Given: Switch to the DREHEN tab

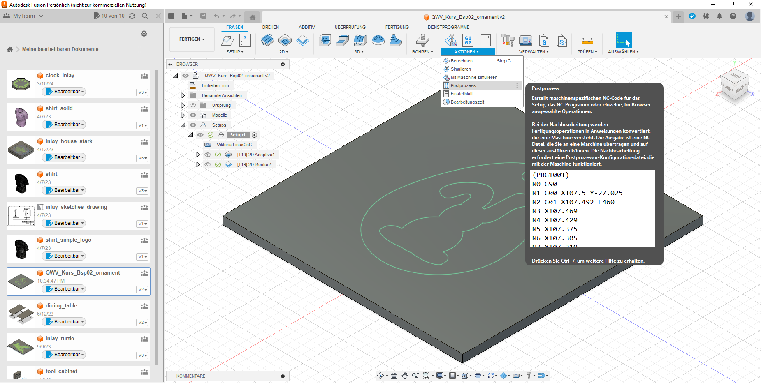Looking at the screenshot, I should (x=270, y=27).
